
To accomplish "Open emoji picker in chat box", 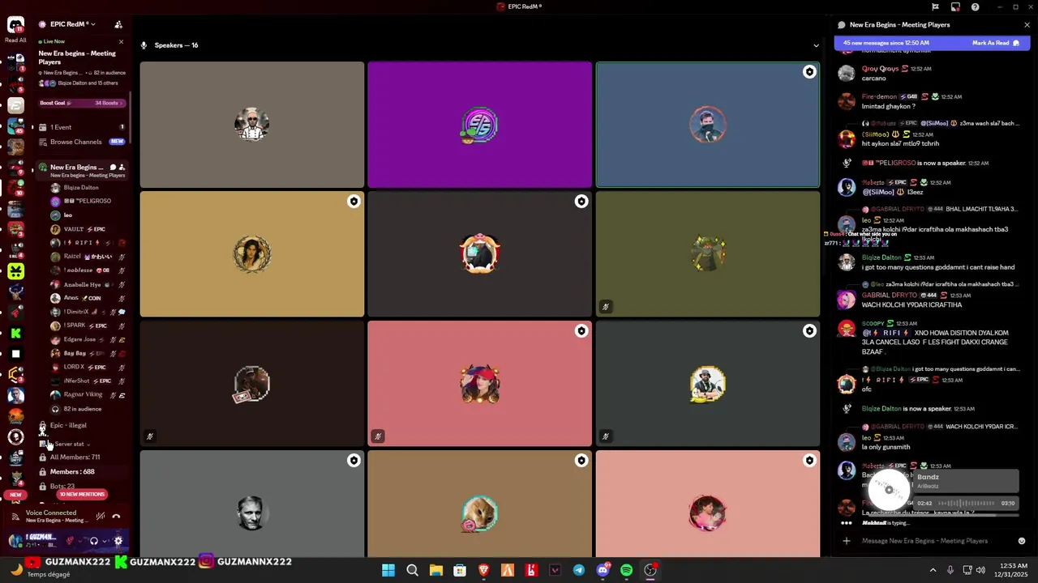I will [x=1022, y=541].
